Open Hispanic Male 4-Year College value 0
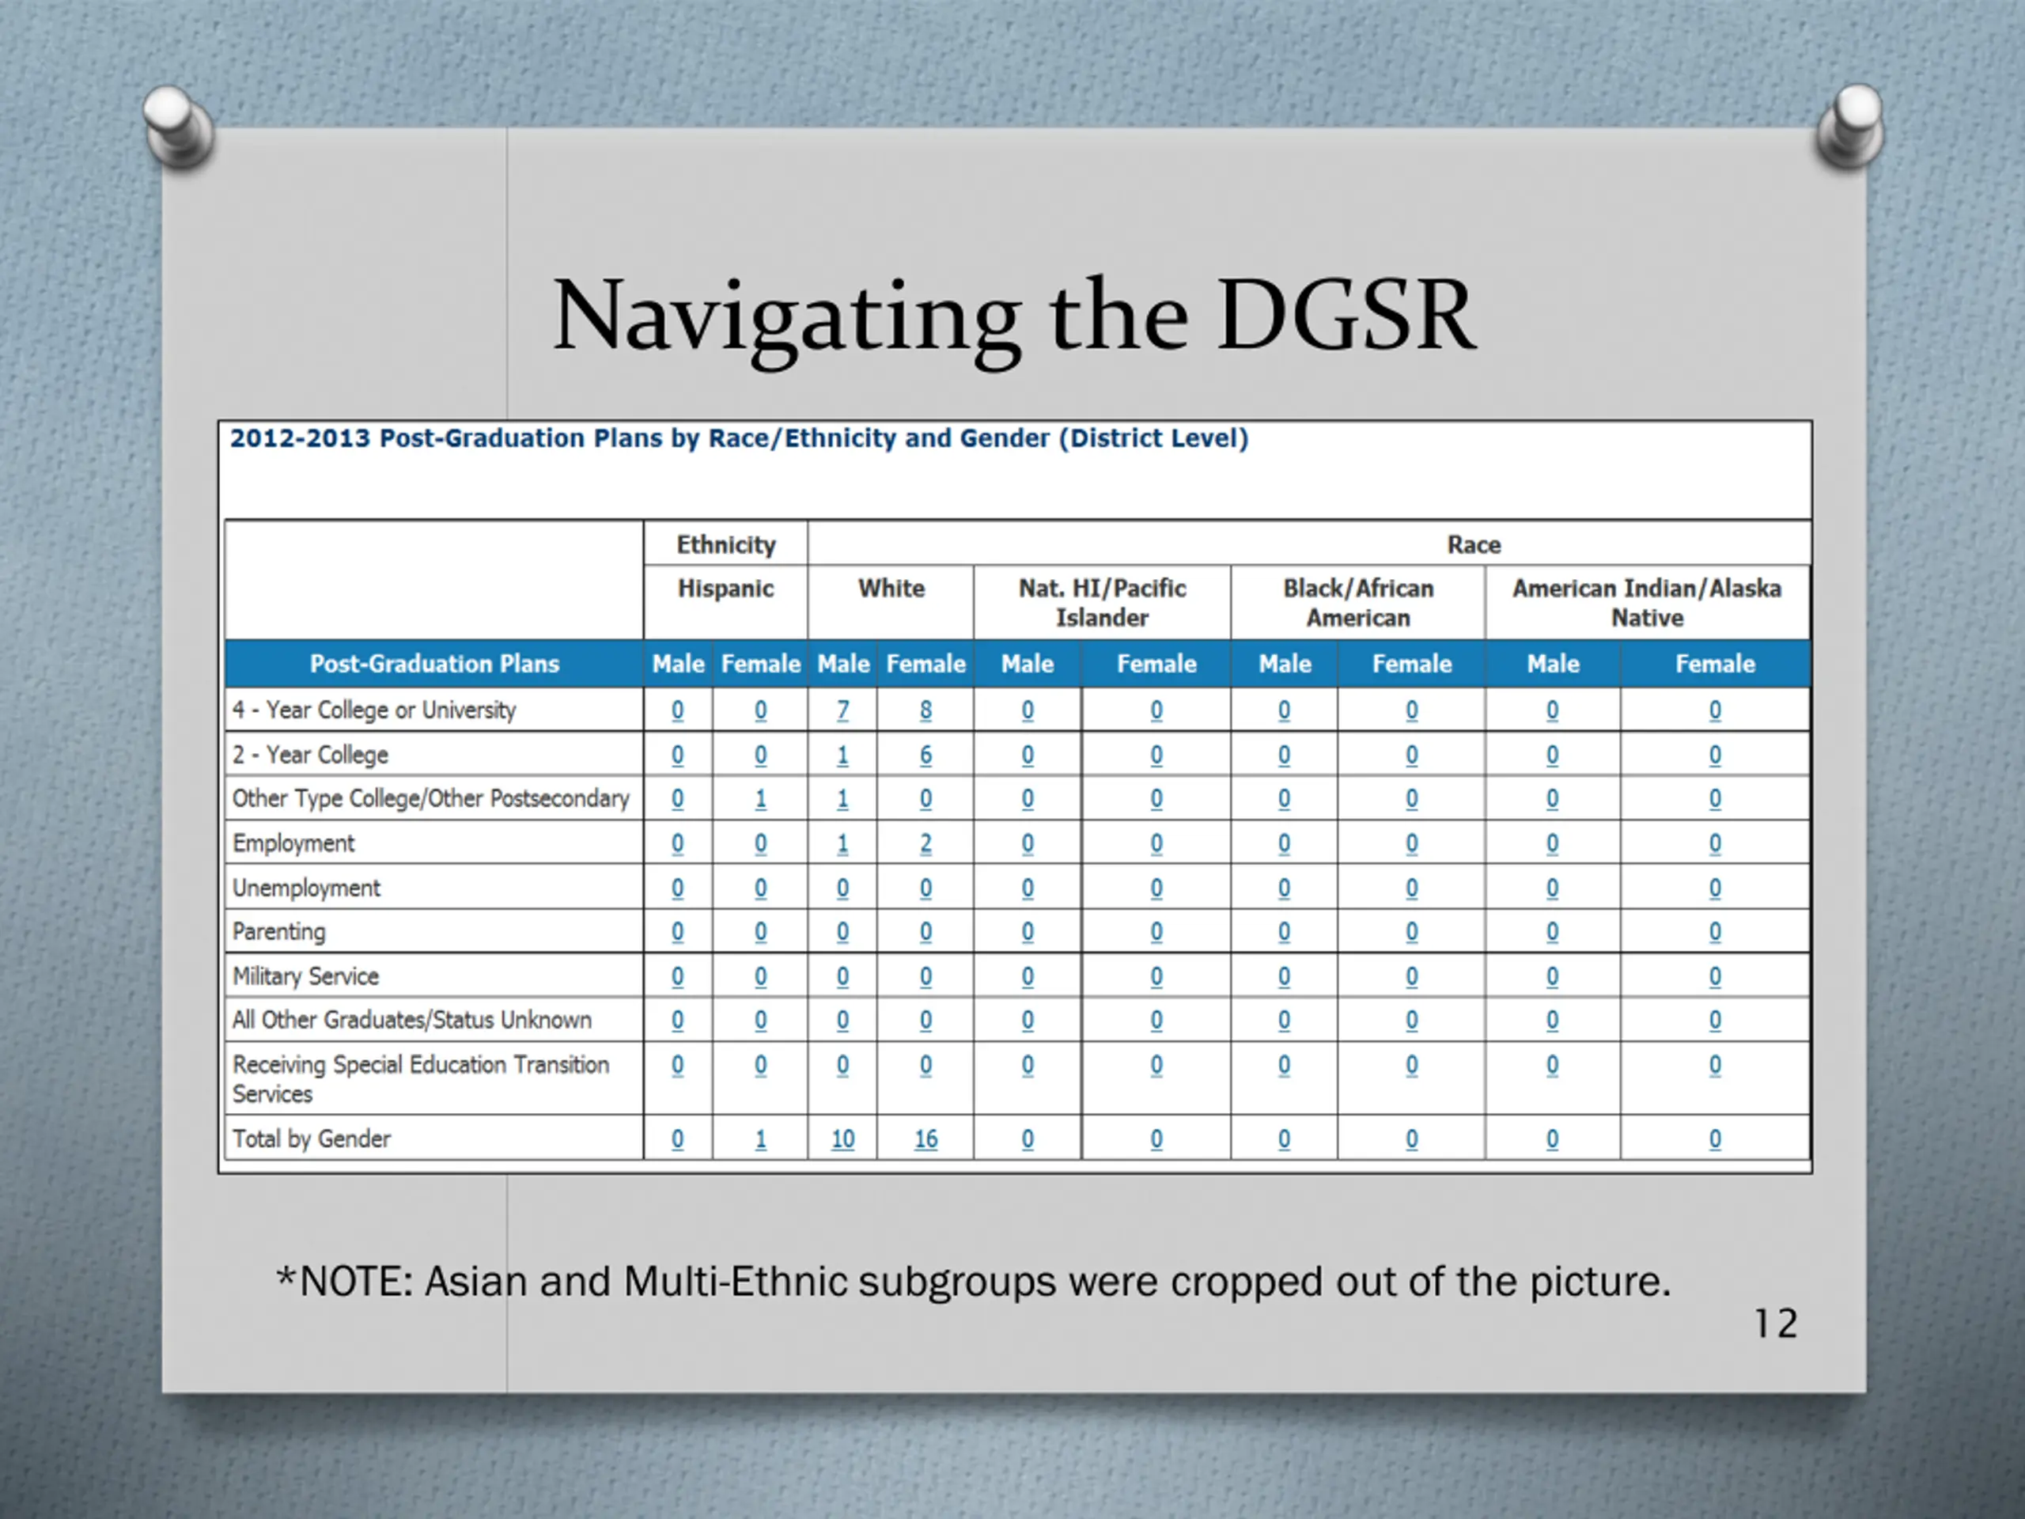 (x=677, y=710)
